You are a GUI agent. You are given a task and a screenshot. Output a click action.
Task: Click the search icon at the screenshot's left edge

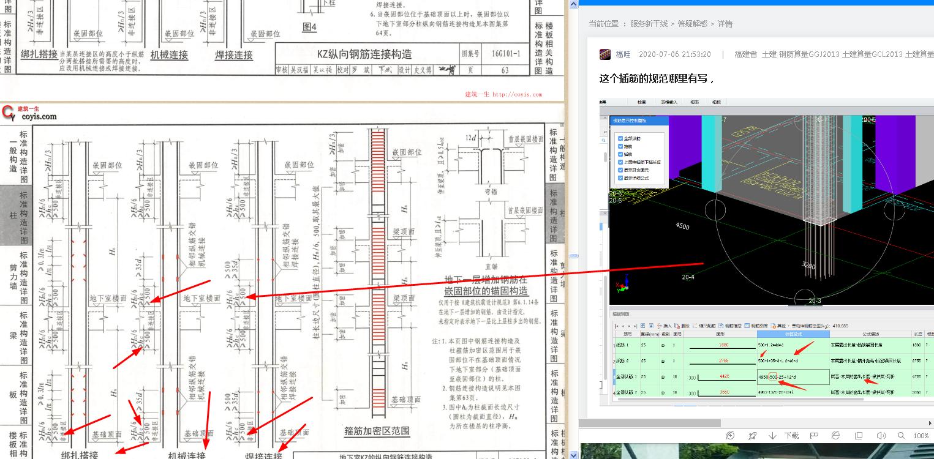click(x=603, y=141)
